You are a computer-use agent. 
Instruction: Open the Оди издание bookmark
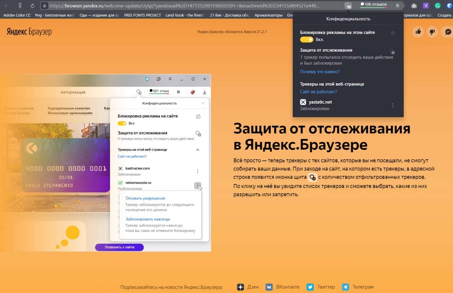pos(99,15)
